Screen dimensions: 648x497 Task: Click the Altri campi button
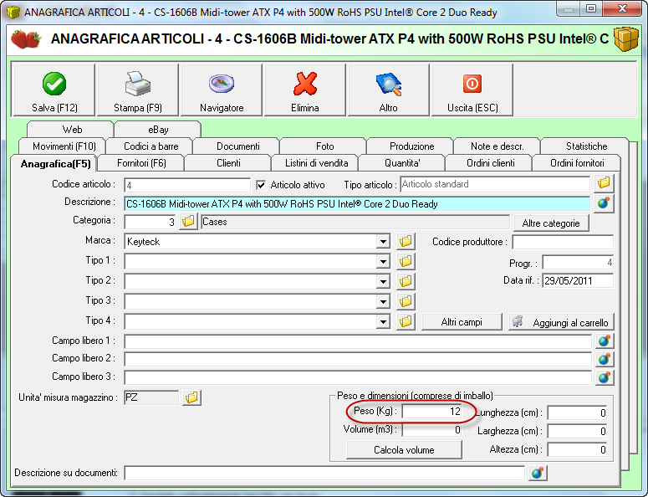[462, 322]
